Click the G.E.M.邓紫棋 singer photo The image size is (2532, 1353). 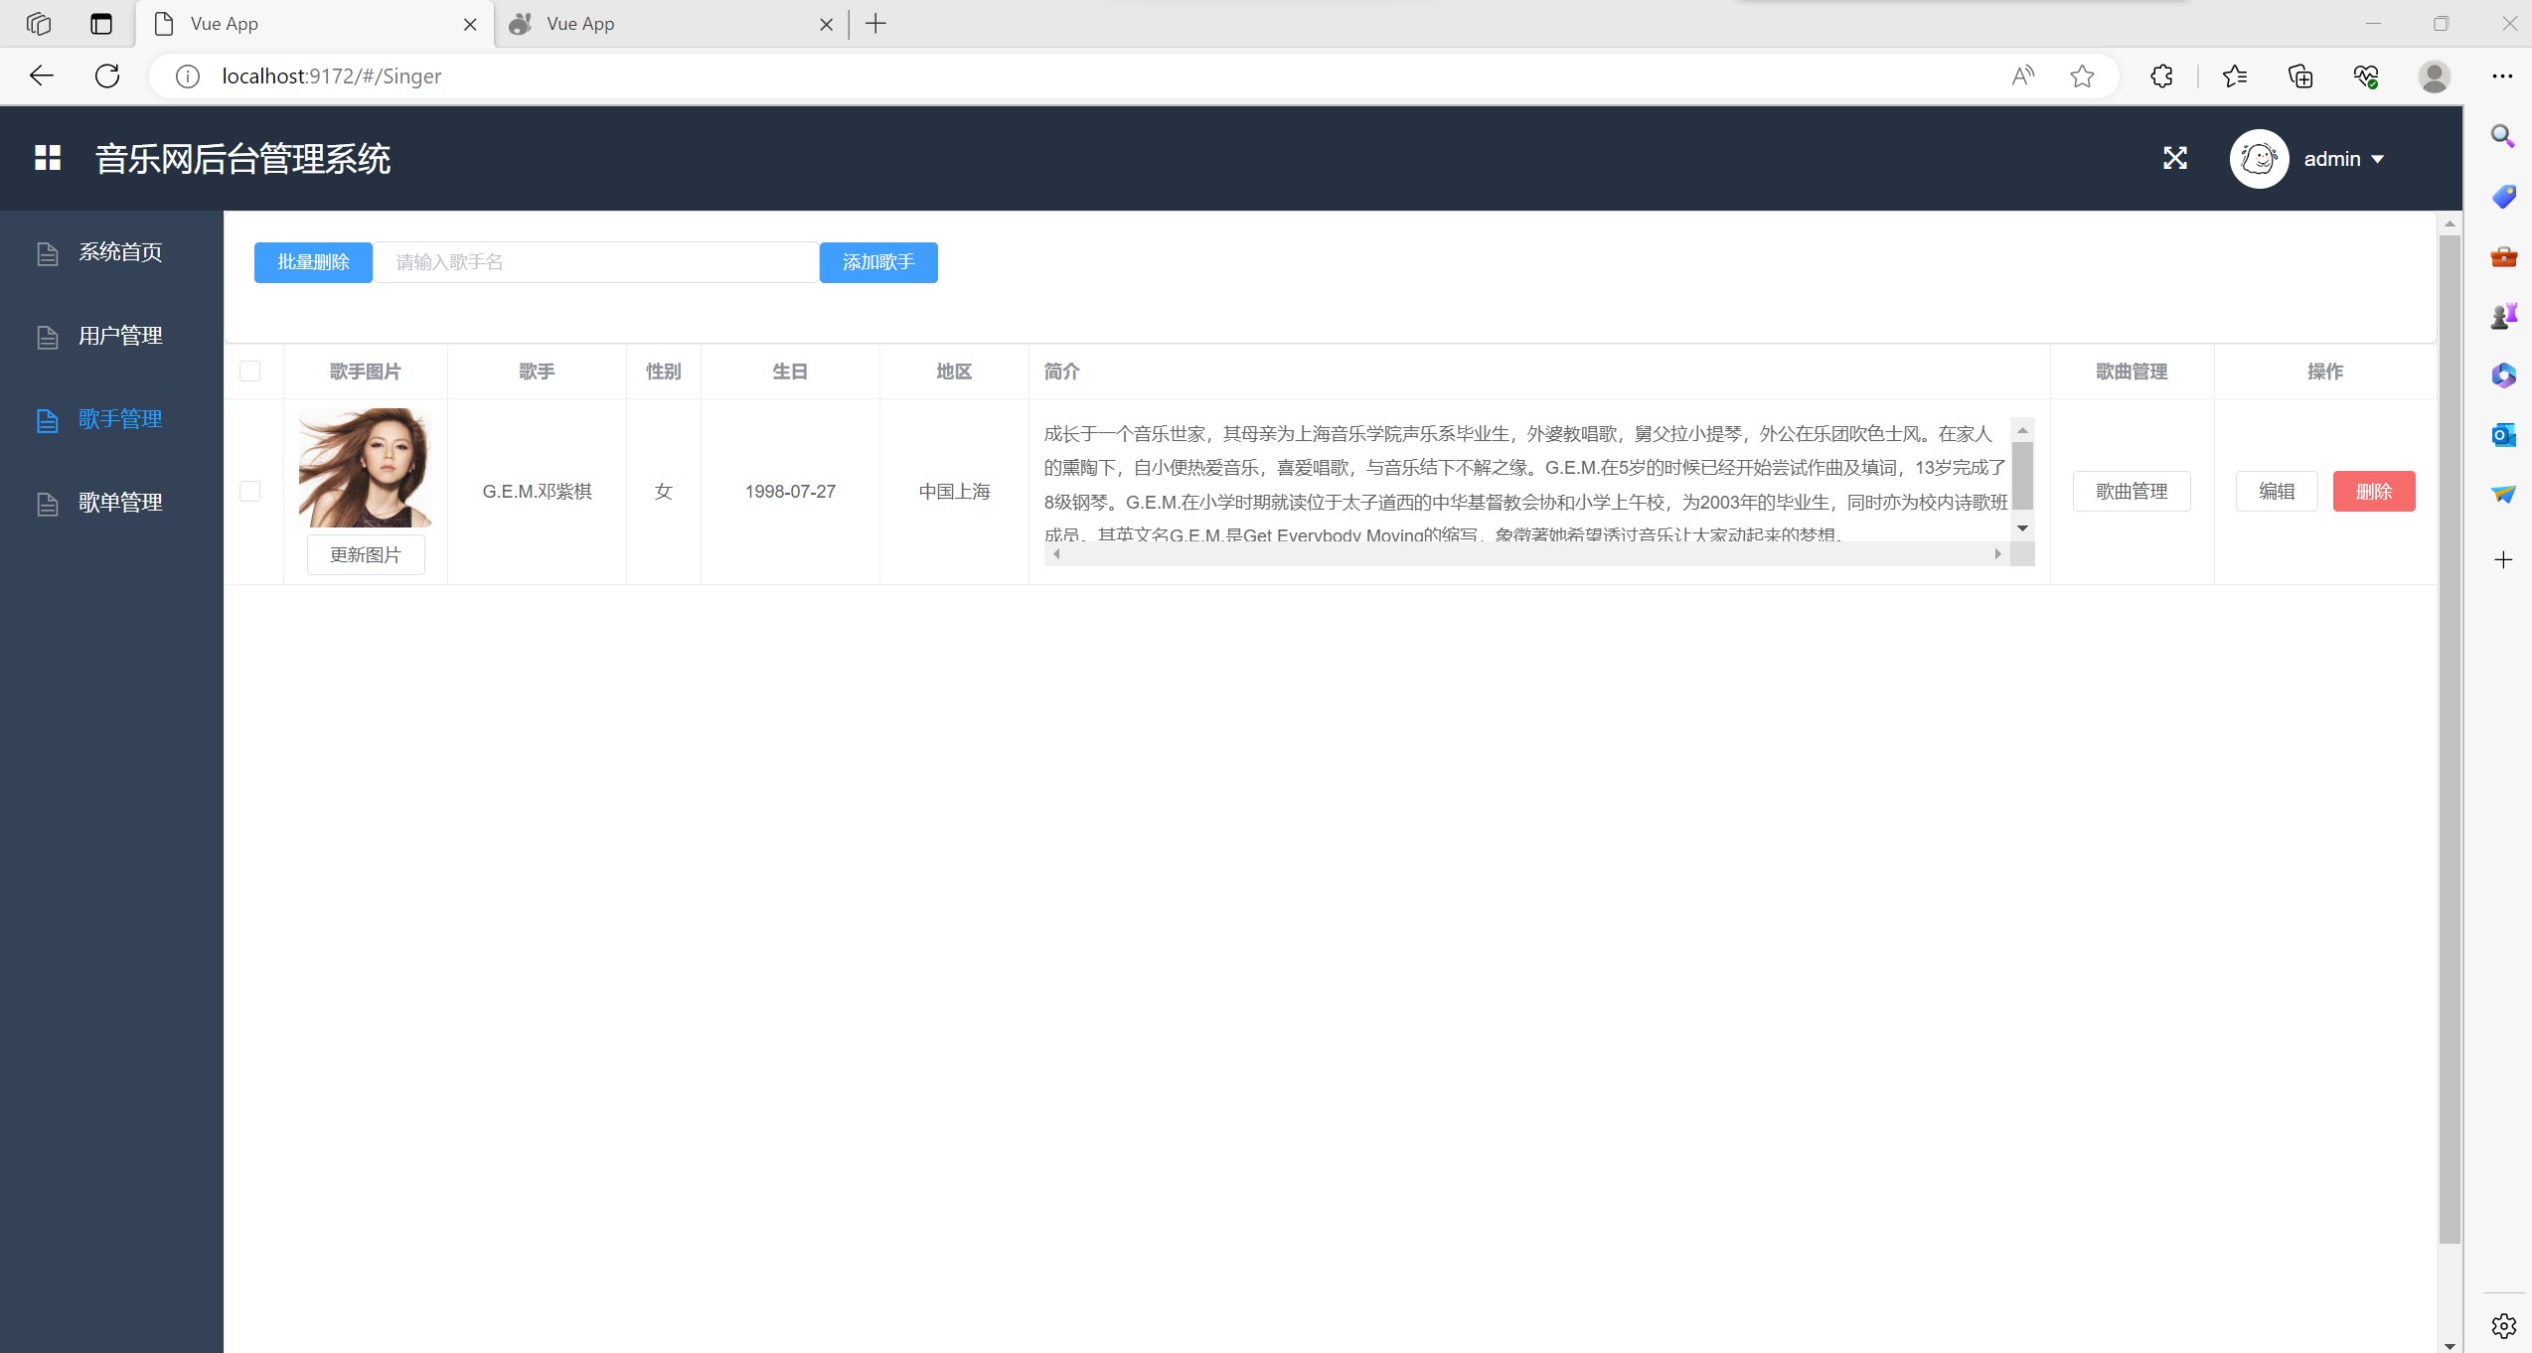coord(366,468)
